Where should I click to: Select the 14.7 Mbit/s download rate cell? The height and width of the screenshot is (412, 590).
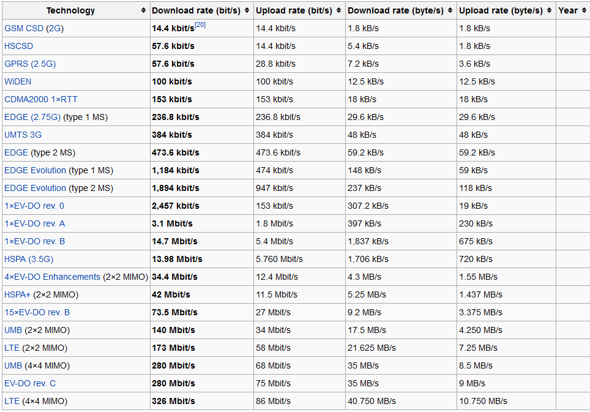click(202, 241)
